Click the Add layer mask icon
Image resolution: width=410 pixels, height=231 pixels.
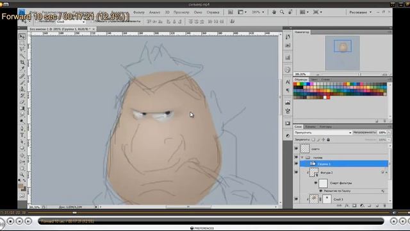click(354, 206)
